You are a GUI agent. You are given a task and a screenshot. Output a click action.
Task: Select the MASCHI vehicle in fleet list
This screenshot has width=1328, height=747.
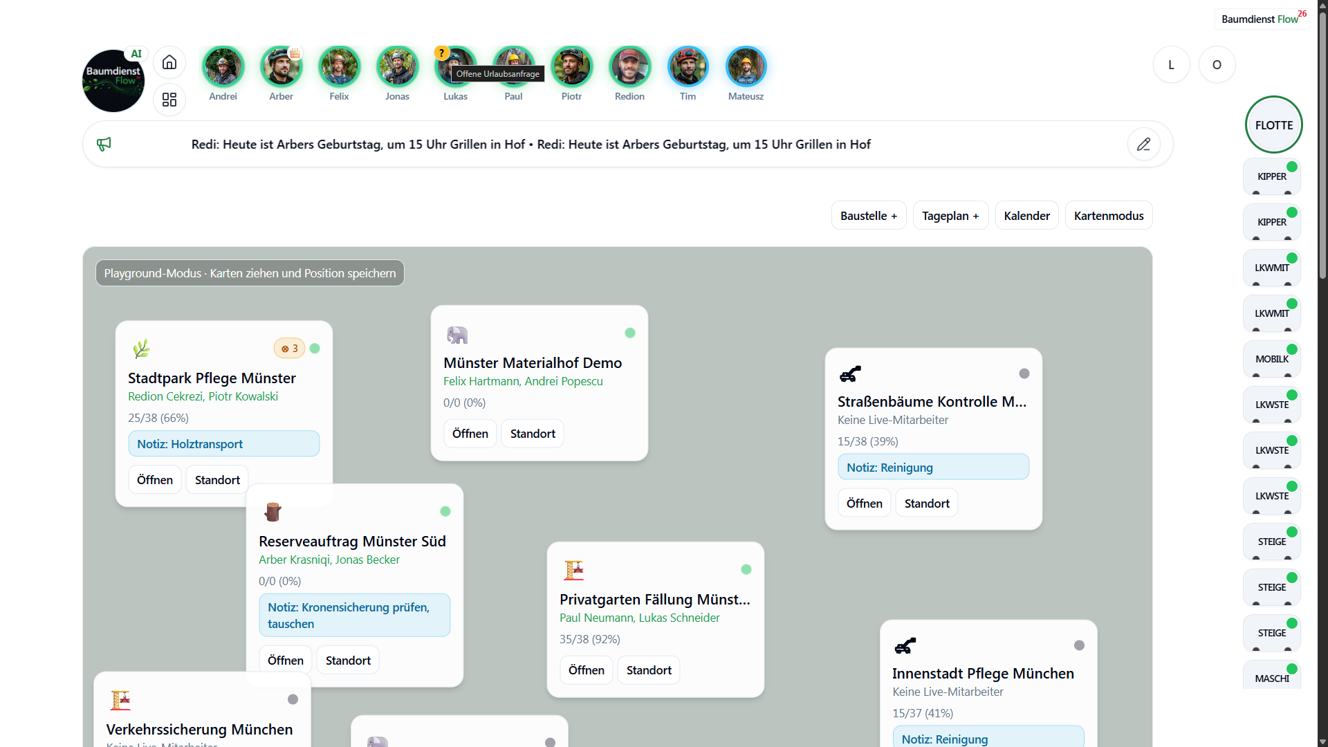coord(1272,676)
